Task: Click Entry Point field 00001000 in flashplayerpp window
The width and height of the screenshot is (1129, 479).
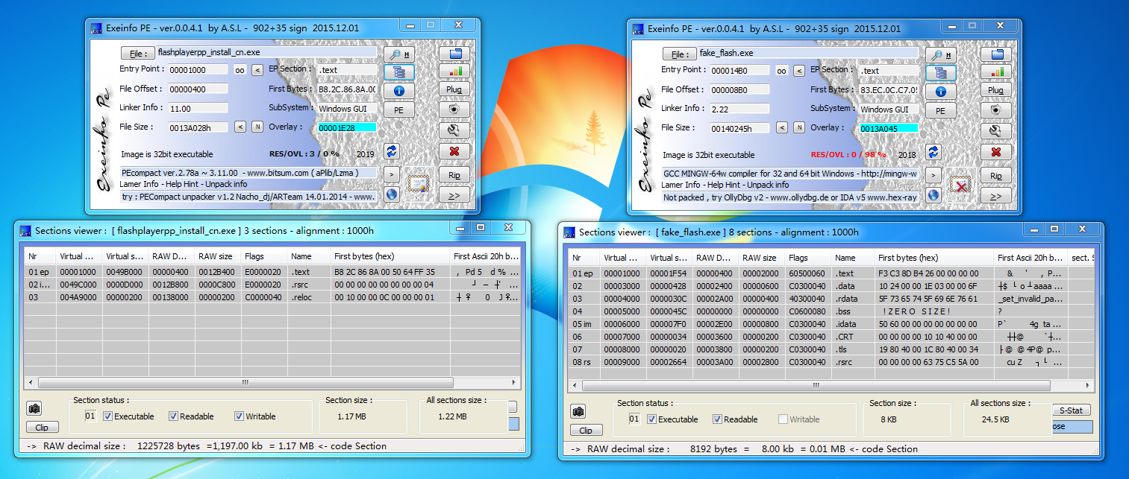Action: (198, 70)
